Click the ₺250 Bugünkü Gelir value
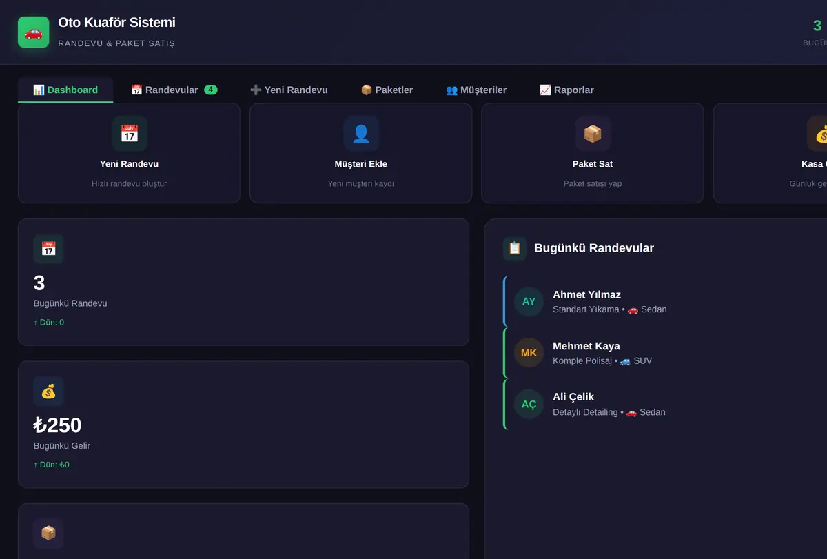This screenshot has height=559, width=827. click(58, 425)
